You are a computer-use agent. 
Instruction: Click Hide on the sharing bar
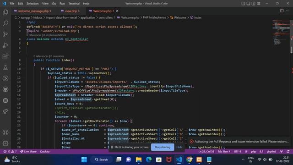[179, 147]
